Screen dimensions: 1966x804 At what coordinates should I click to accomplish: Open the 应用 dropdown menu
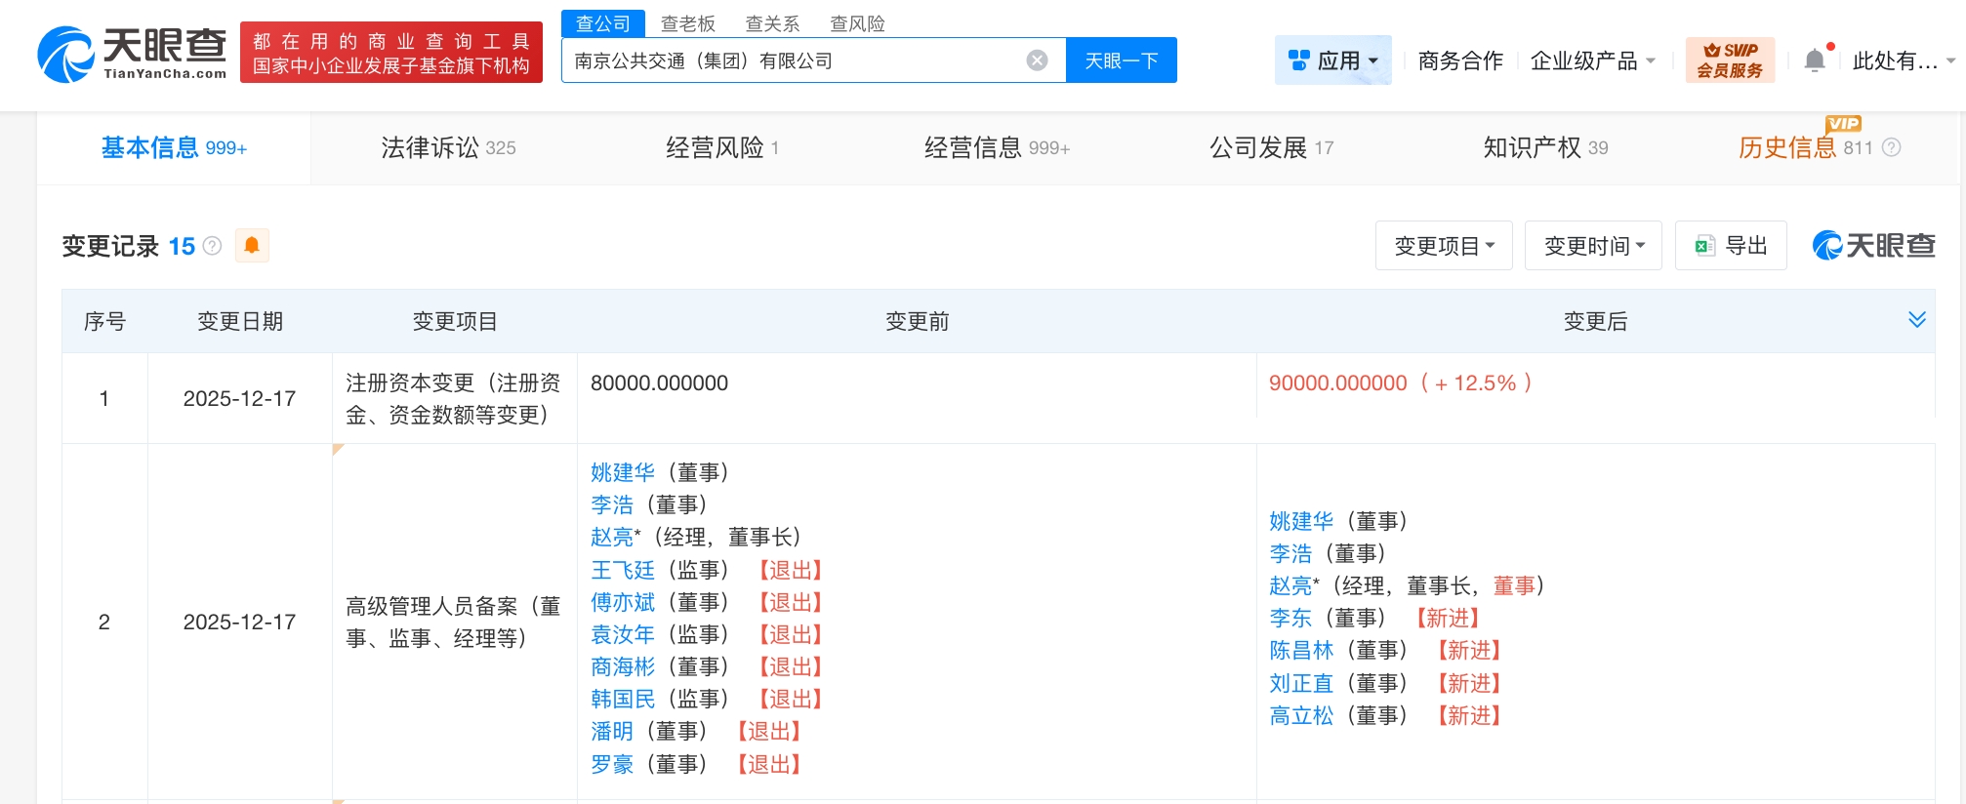[x=1332, y=60]
